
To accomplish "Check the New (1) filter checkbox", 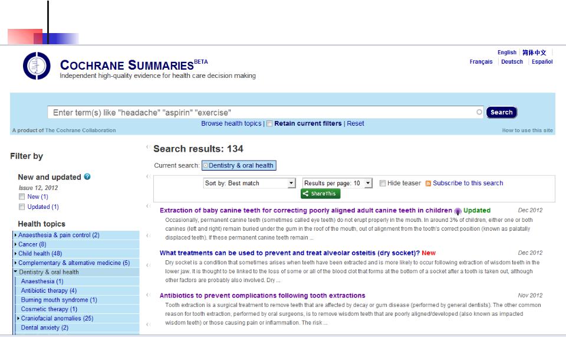I will click(22, 197).
